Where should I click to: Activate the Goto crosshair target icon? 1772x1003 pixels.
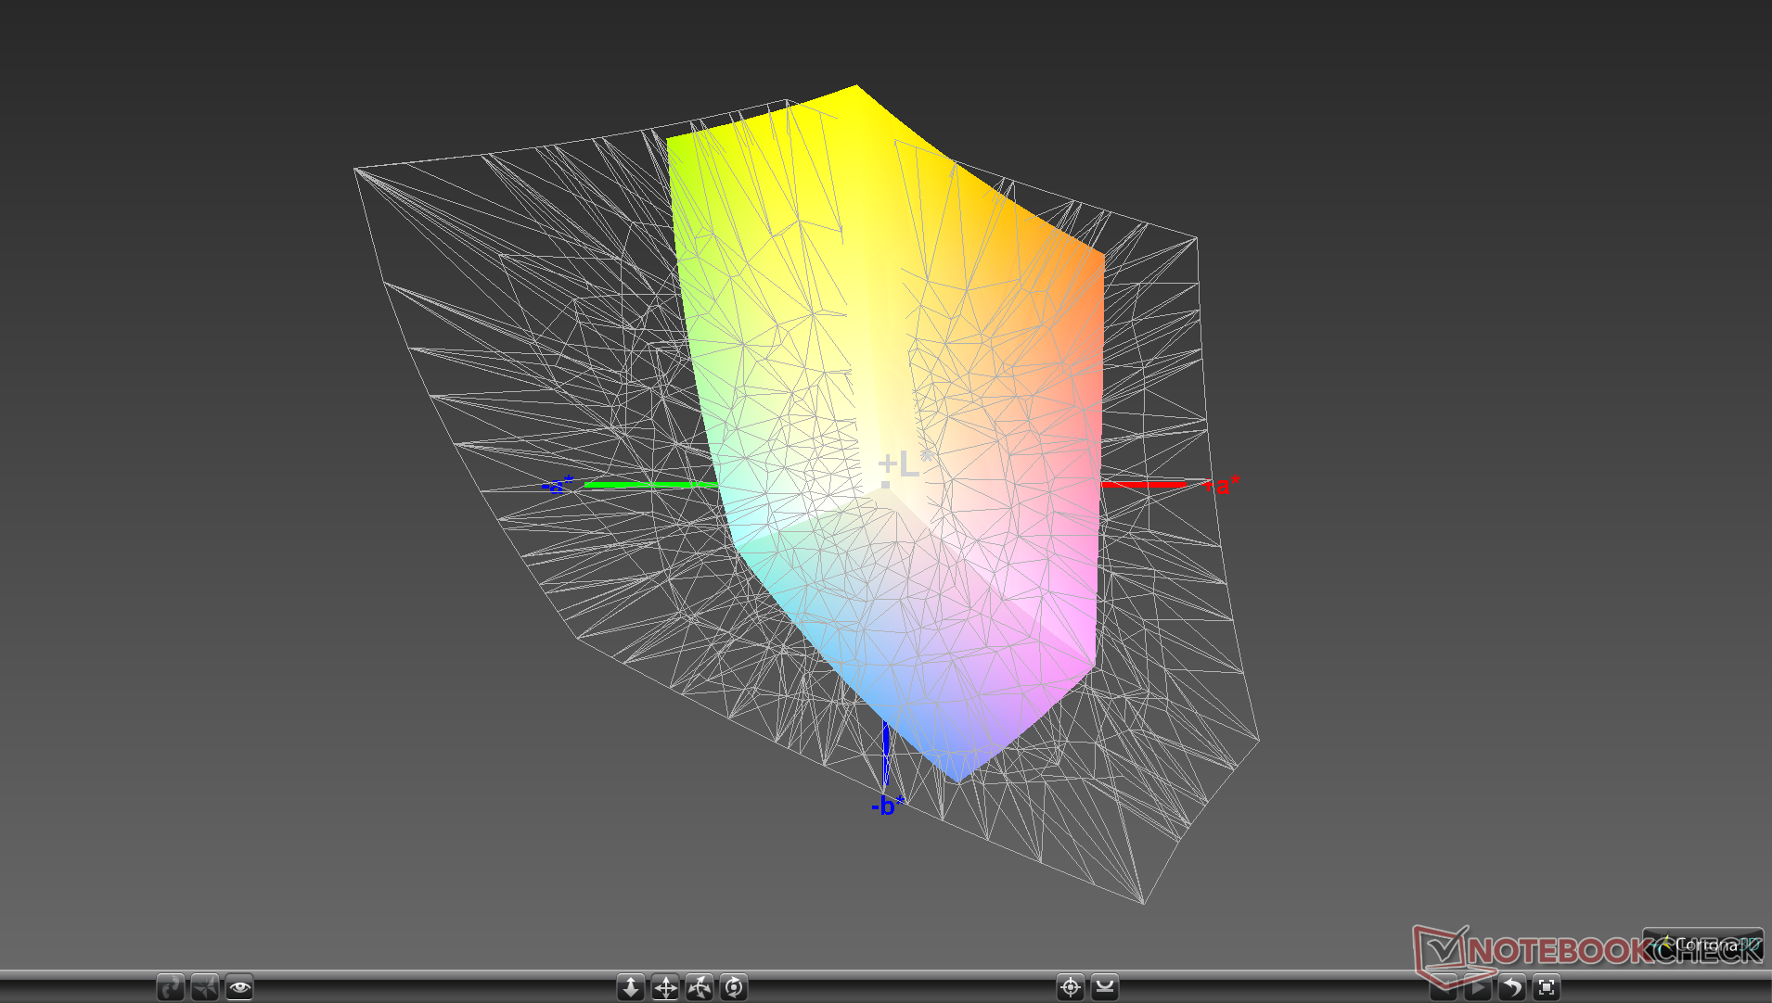1071,987
